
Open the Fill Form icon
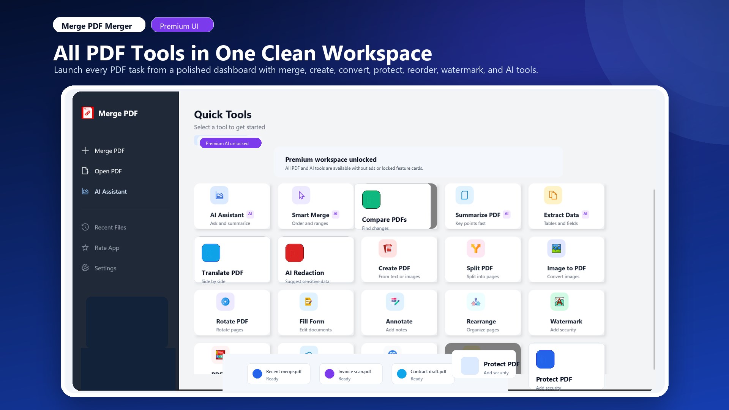pyautogui.click(x=309, y=301)
